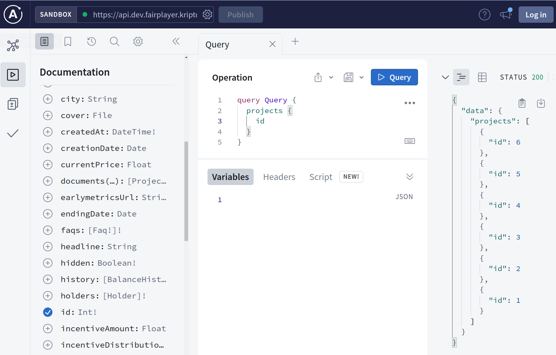The width and height of the screenshot is (556, 355).
Task: Run the operation with Query button
Action: [x=394, y=77]
